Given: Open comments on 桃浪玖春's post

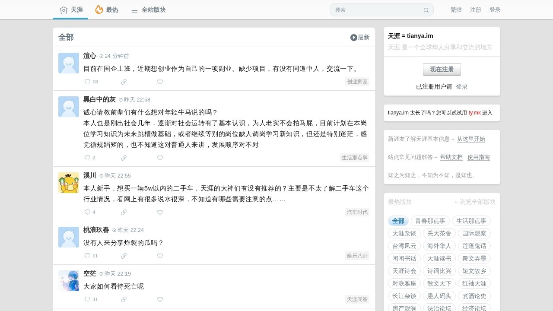Looking at the screenshot, I should click(87, 256).
